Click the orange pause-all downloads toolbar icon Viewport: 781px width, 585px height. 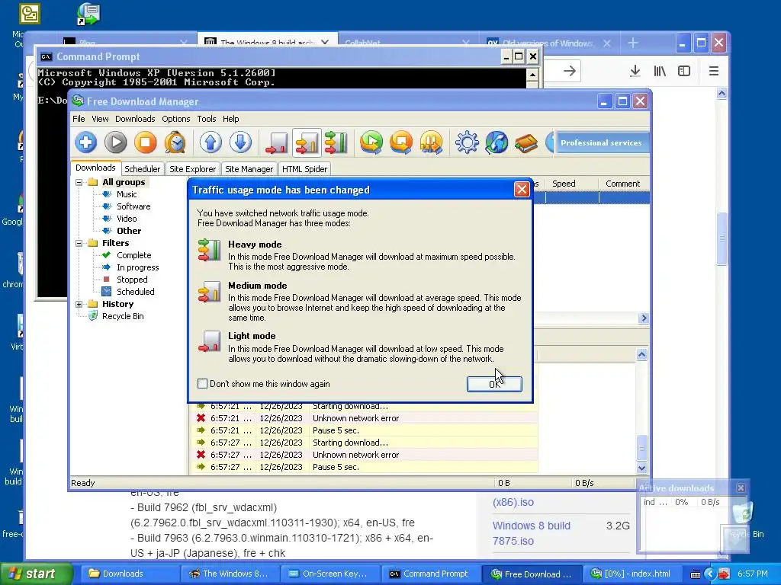pos(432,142)
